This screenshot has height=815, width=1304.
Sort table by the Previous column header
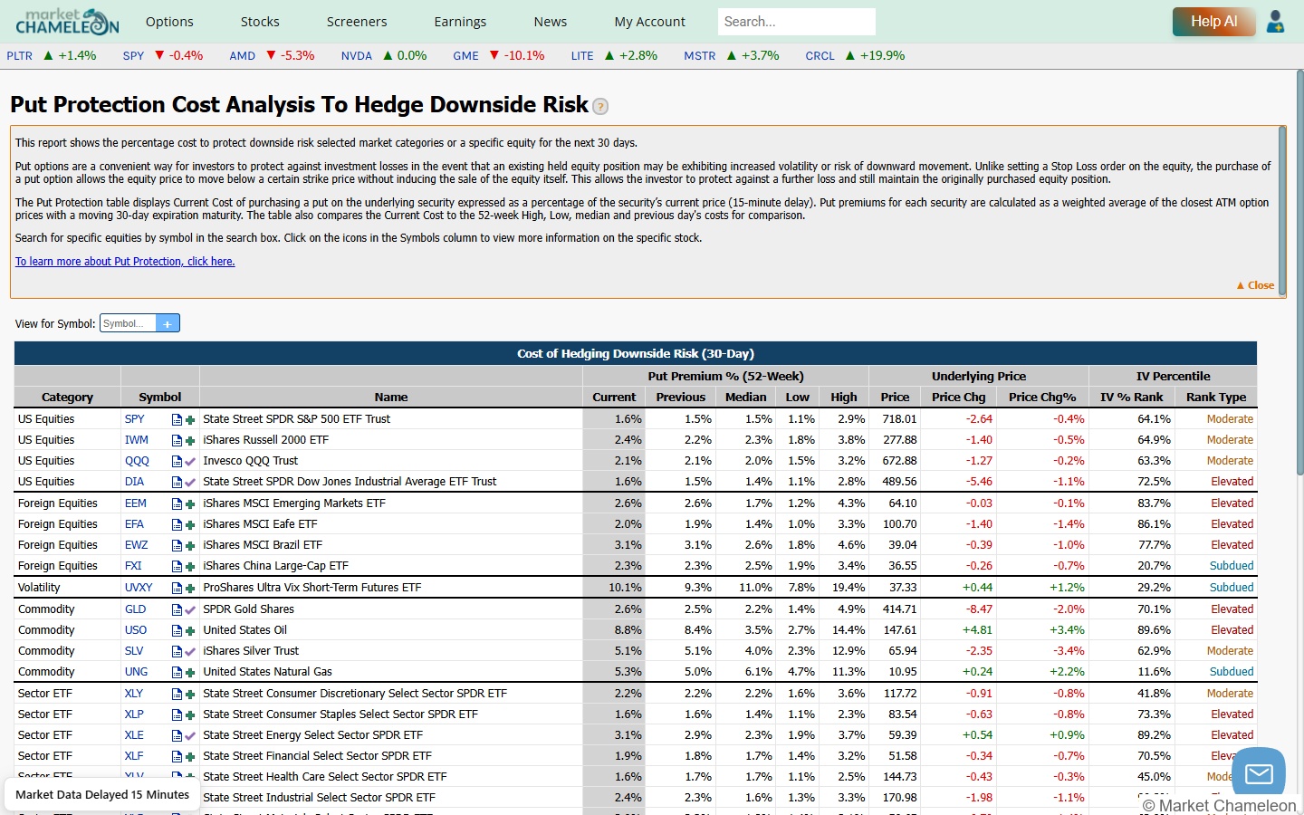coord(681,398)
